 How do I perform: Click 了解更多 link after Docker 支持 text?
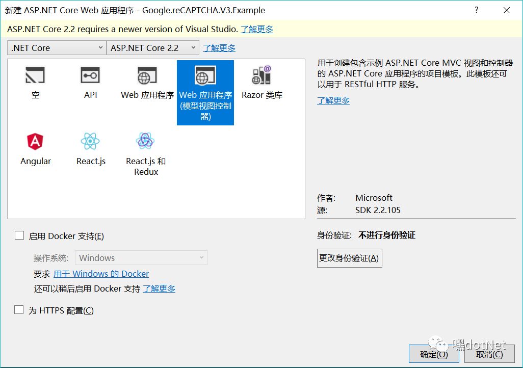(159, 288)
